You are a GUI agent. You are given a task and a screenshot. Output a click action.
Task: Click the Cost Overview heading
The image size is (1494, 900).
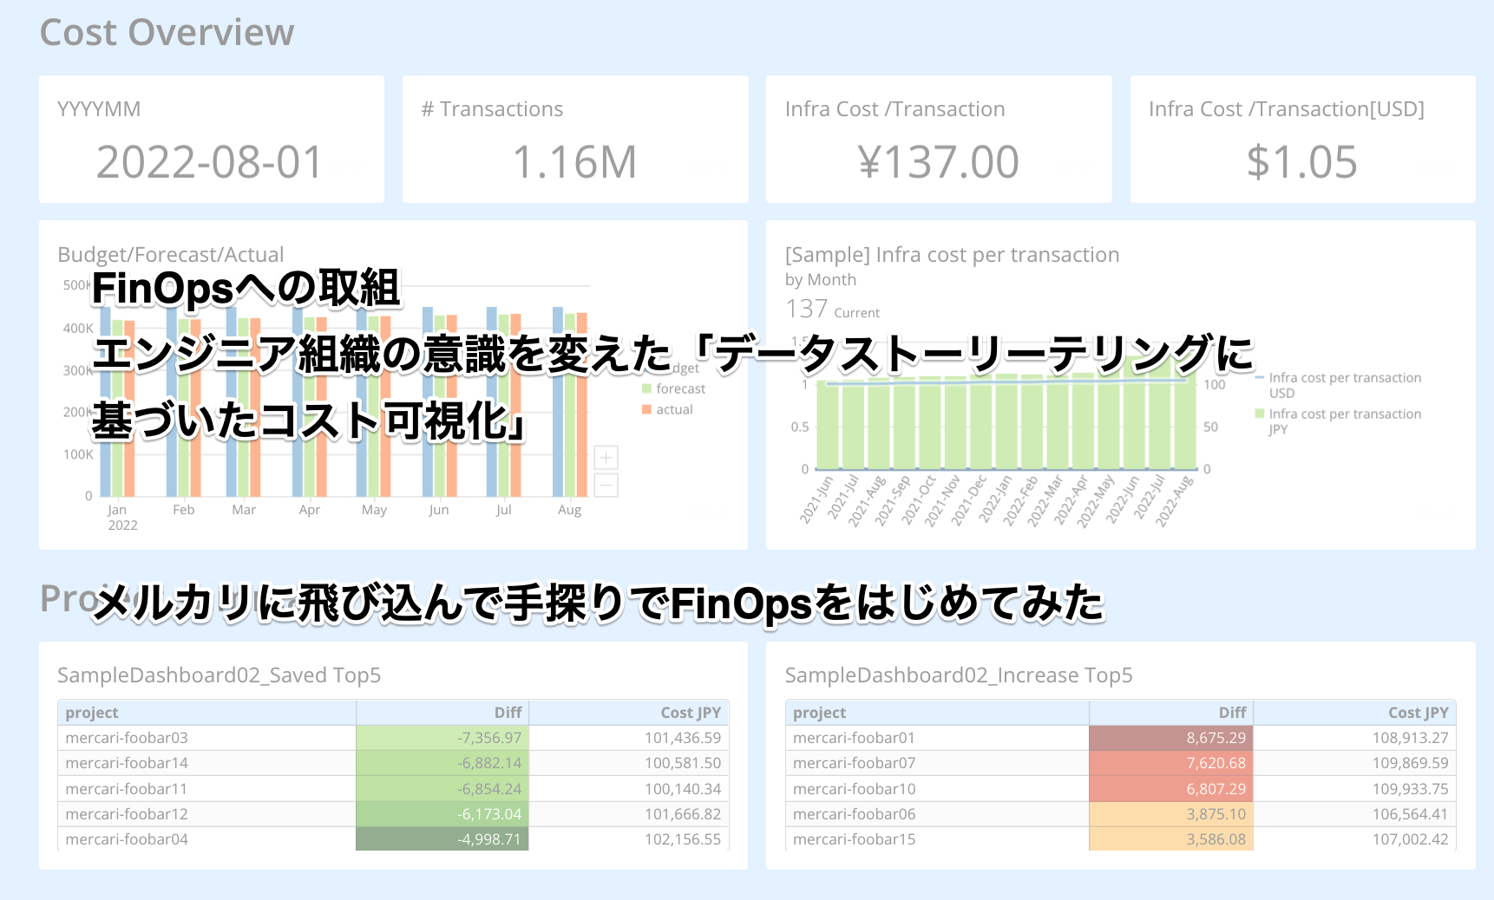tap(167, 32)
